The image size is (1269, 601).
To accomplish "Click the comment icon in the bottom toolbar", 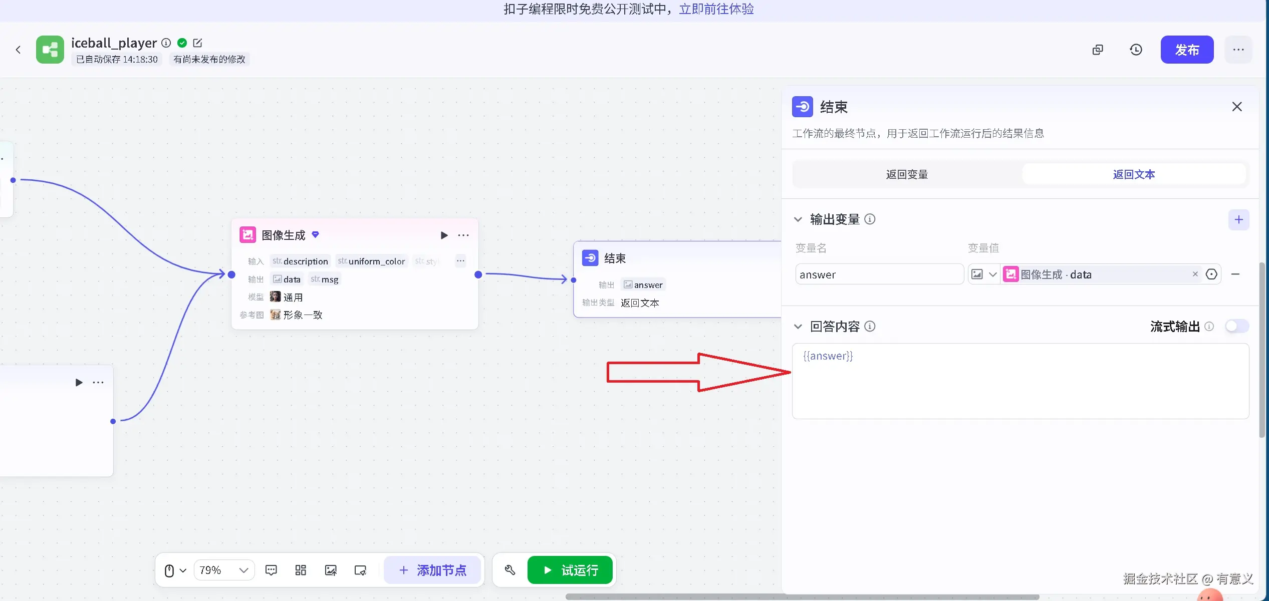I will pyautogui.click(x=271, y=570).
